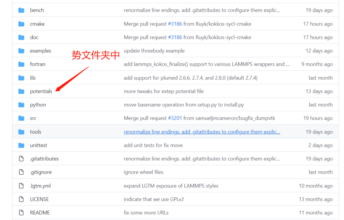Open the potentials folder
The height and width of the screenshot is (220, 344).
pyautogui.click(x=41, y=91)
